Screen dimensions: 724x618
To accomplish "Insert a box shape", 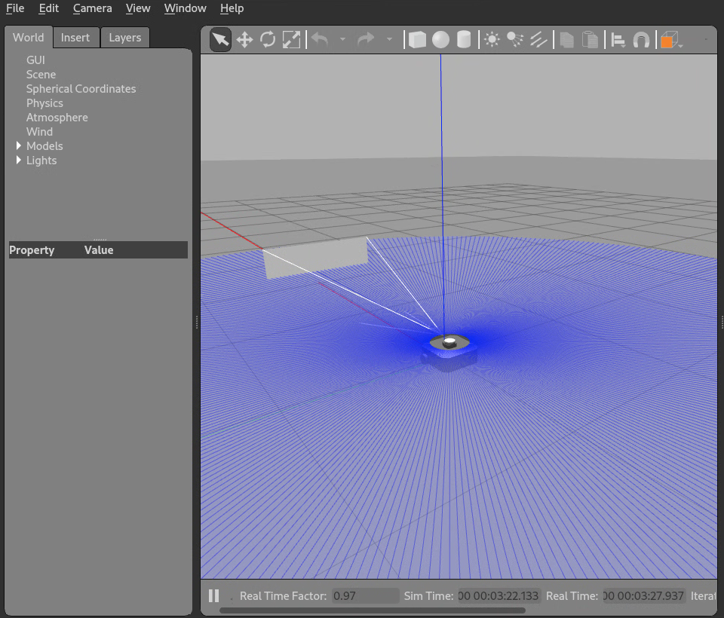I will (x=417, y=39).
